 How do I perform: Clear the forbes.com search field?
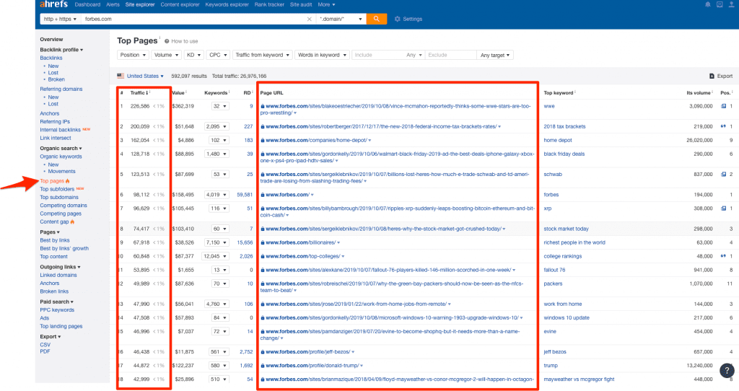(x=309, y=19)
